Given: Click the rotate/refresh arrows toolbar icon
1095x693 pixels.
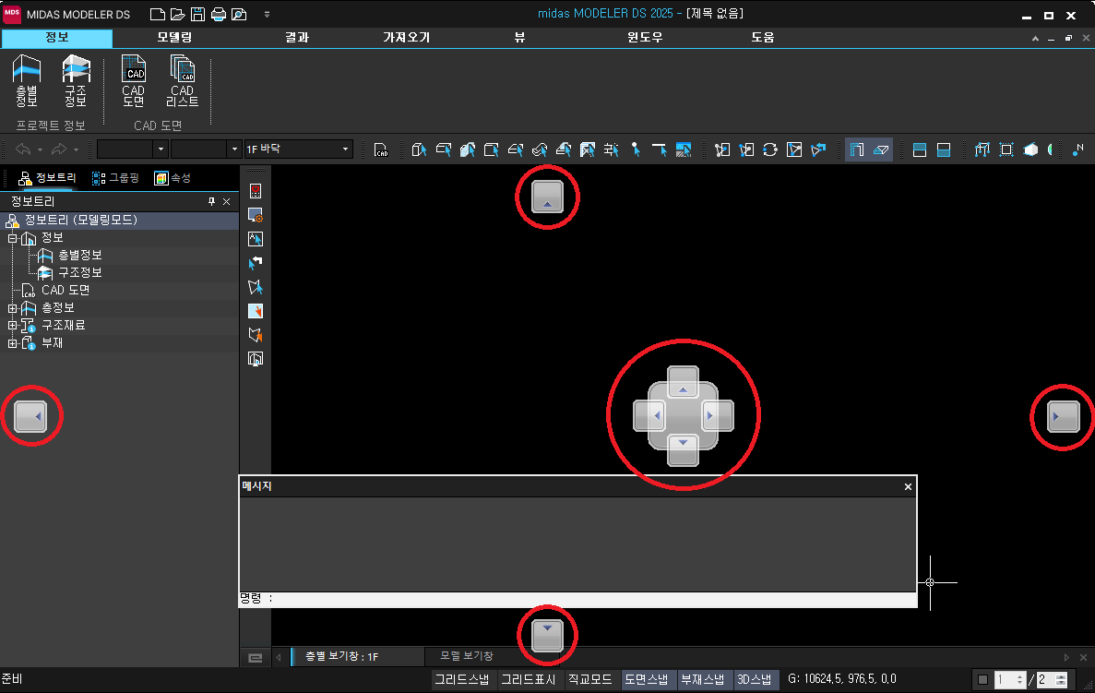Looking at the screenshot, I should click(x=770, y=149).
